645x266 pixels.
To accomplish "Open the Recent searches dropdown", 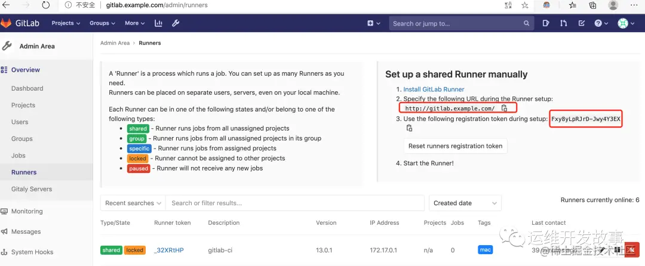I will [133, 203].
